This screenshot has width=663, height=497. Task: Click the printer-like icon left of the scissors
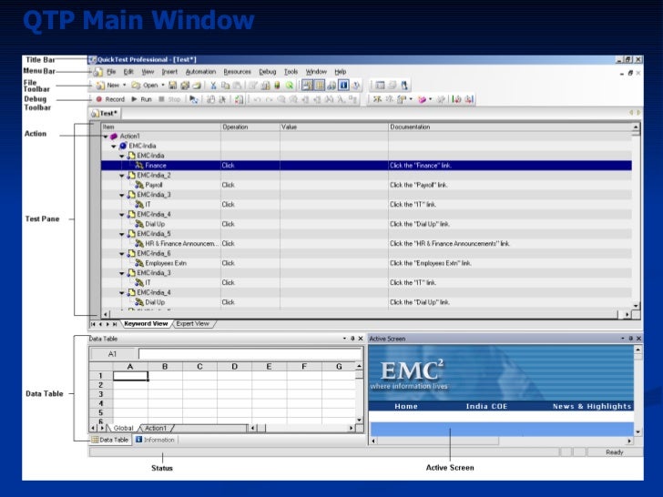click(x=197, y=86)
